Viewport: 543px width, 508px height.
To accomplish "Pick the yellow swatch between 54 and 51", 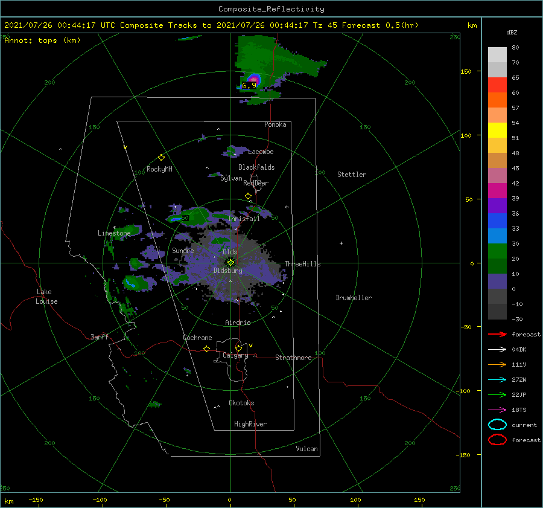I will pyautogui.click(x=497, y=130).
